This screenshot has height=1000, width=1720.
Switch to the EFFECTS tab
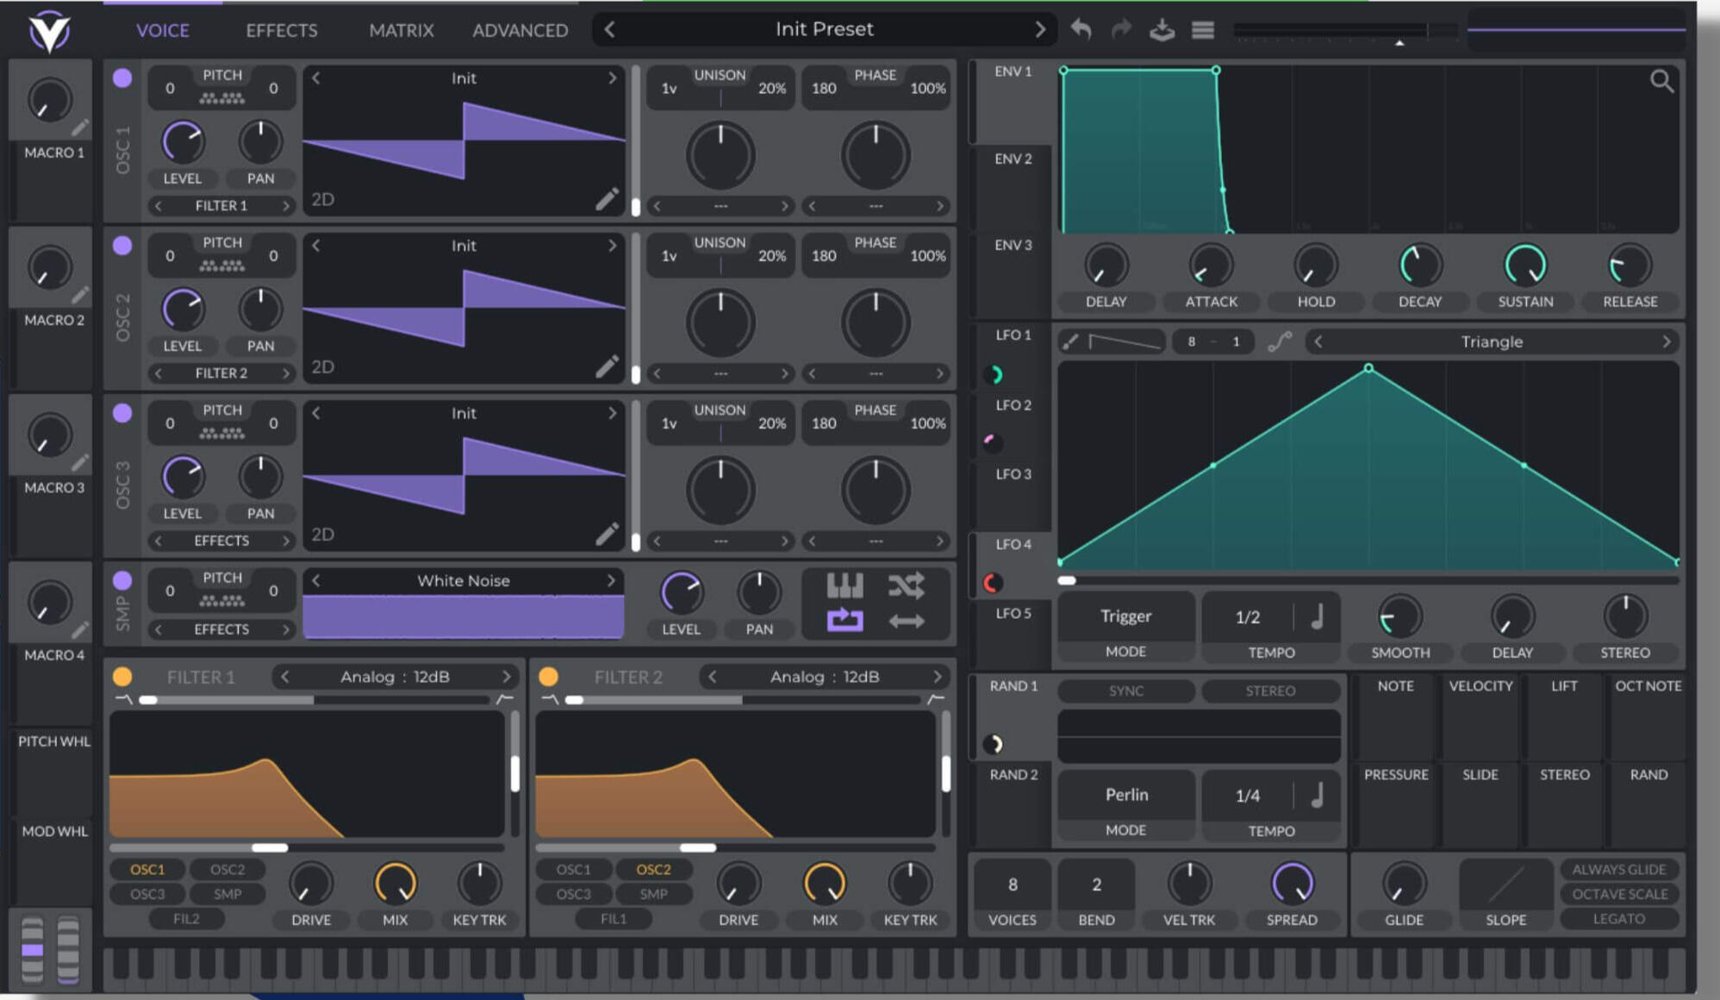(x=281, y=30)
